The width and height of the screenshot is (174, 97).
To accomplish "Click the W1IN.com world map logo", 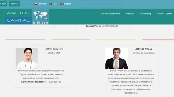I will click(x=41, y=17).
